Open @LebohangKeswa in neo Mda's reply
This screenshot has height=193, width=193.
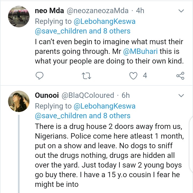104,21
